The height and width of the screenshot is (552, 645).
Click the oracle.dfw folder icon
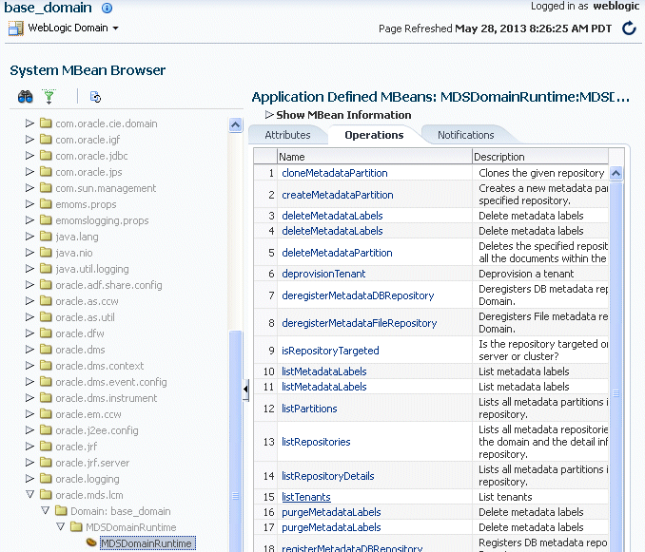[46, 333]
